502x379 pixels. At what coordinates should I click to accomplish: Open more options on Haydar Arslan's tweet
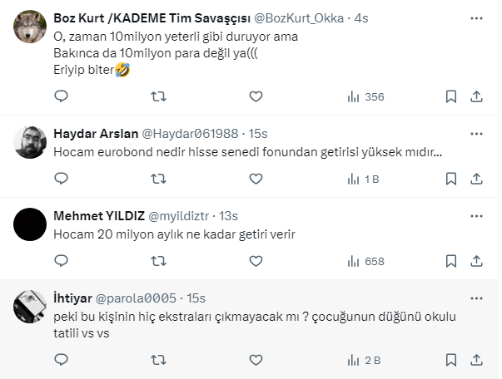pos(475,133)
